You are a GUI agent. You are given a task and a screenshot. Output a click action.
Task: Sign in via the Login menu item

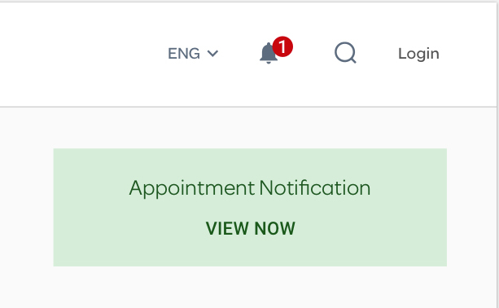tap(418, 54)
